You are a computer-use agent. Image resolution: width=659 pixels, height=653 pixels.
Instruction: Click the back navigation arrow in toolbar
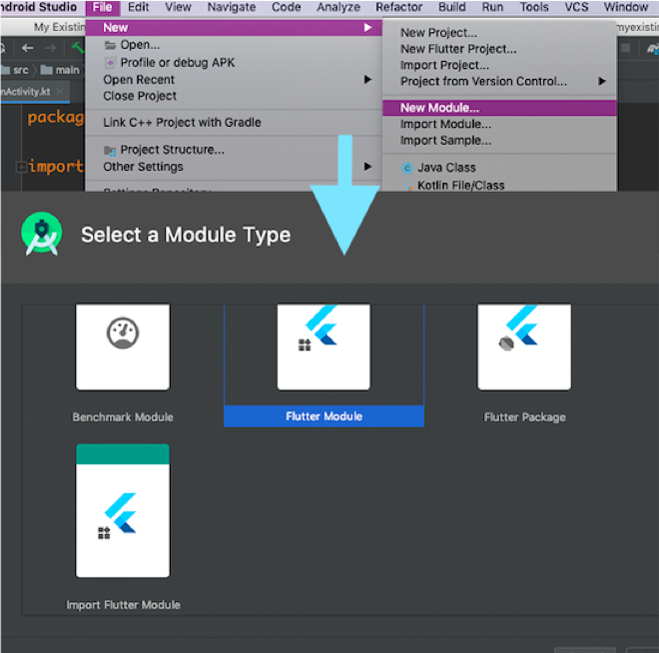tap(28, 47)
